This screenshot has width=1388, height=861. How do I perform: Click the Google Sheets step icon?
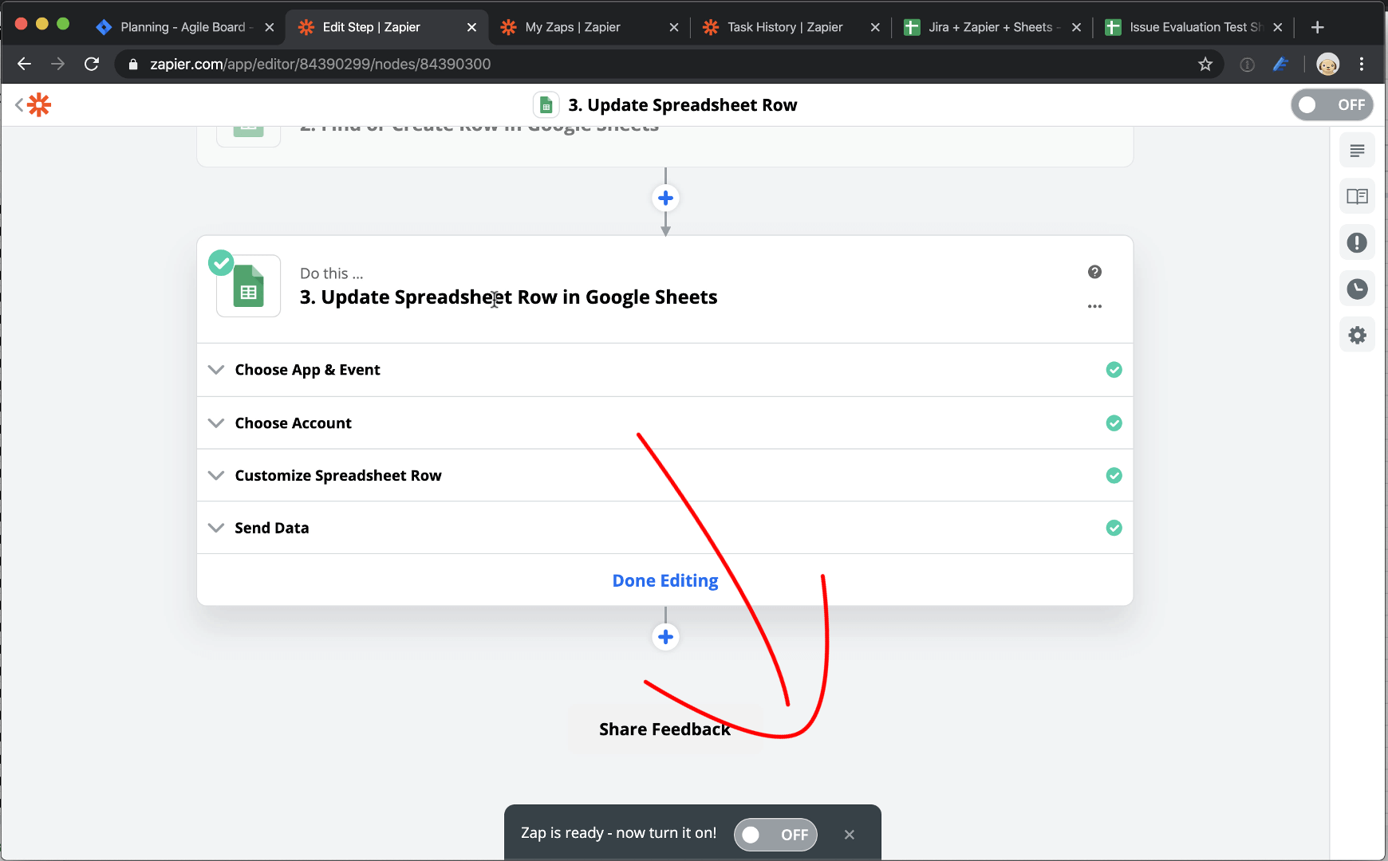248,286
